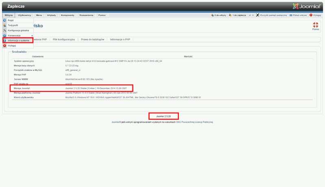Click the users icon next to 1 do zaplecza

[230, 15]
